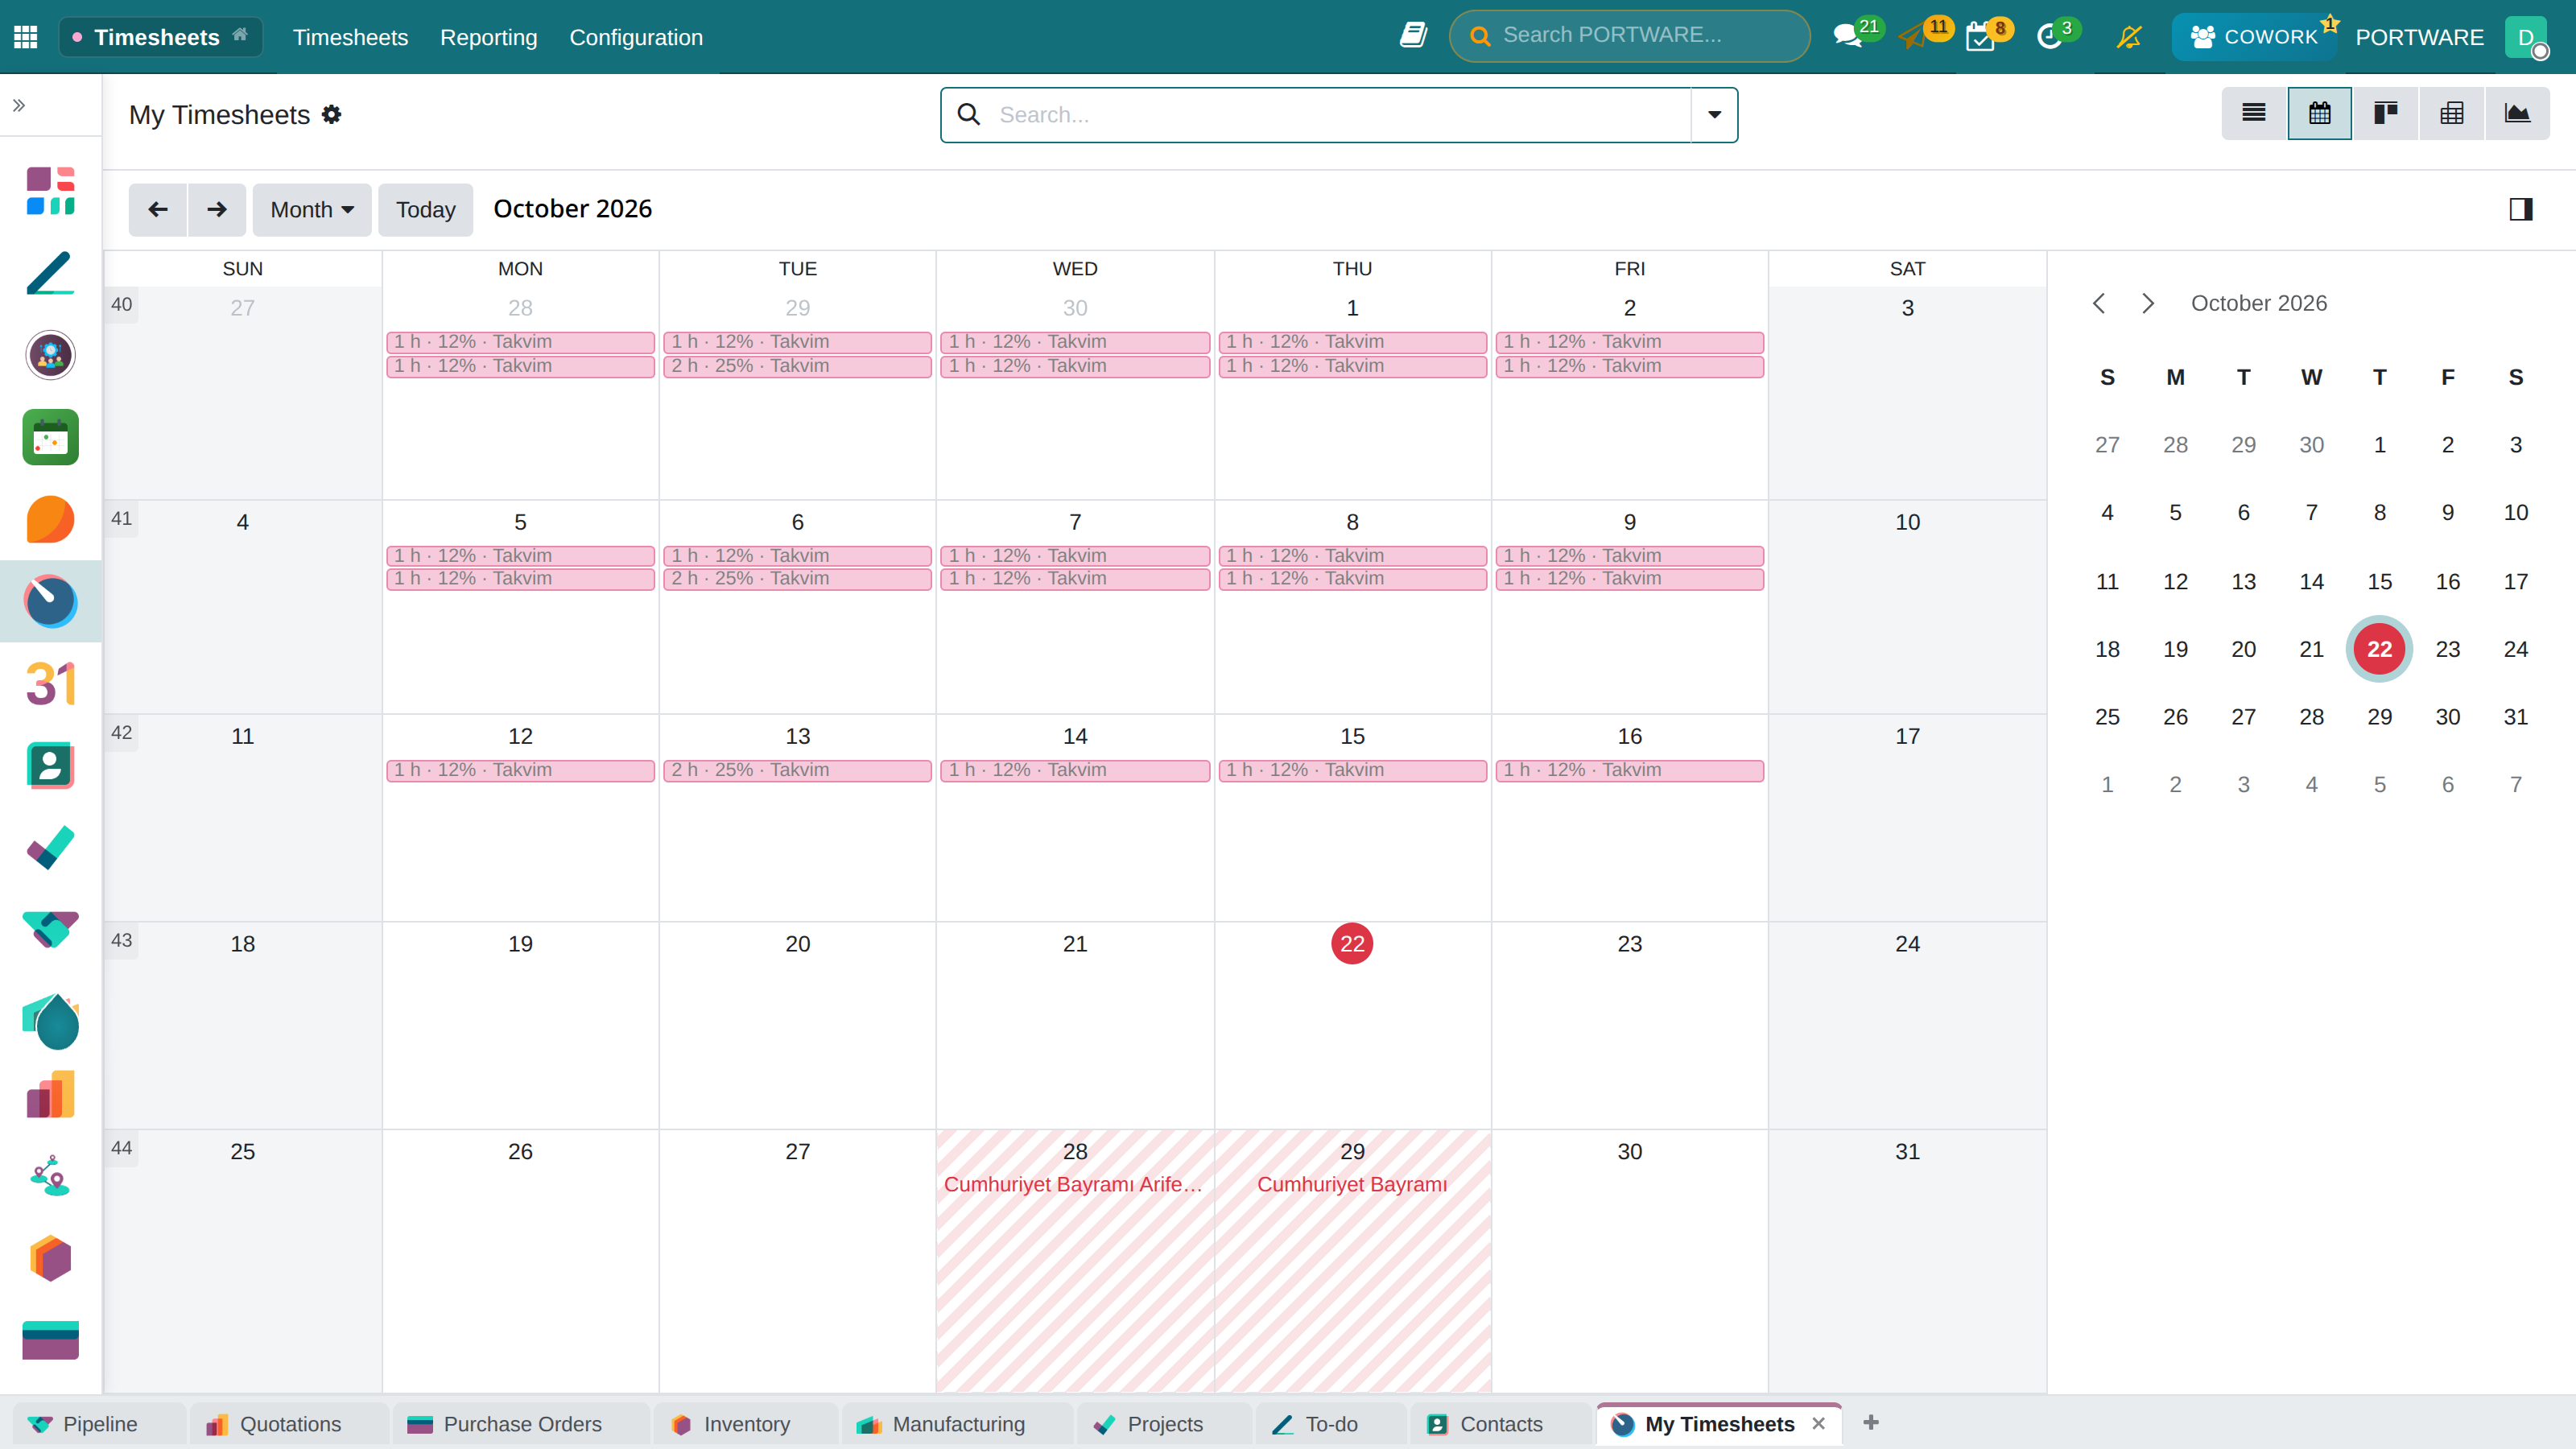Screen dimensions: 2576x1449
Task: Add a new tab with plus
Action: pos(1871,1423)
